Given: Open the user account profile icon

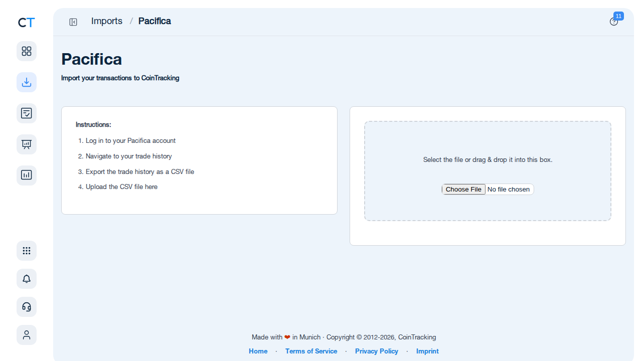Looking at the screenshot, I should click(x=27, y=335).
